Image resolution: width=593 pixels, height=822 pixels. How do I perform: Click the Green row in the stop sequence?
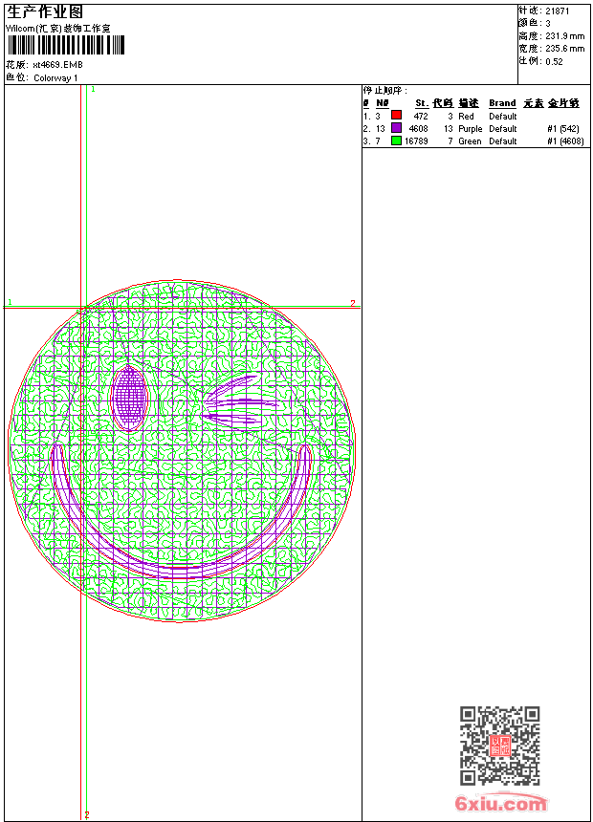470,141
